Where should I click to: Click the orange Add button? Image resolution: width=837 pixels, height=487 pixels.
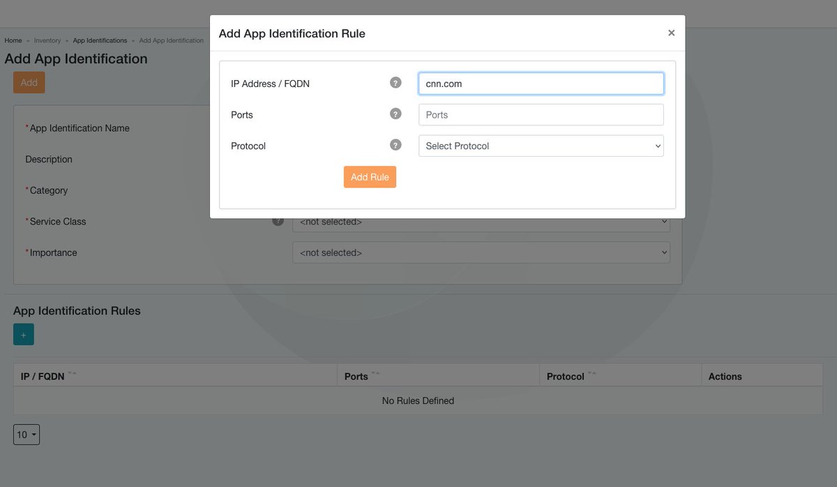tap(29, 82)
